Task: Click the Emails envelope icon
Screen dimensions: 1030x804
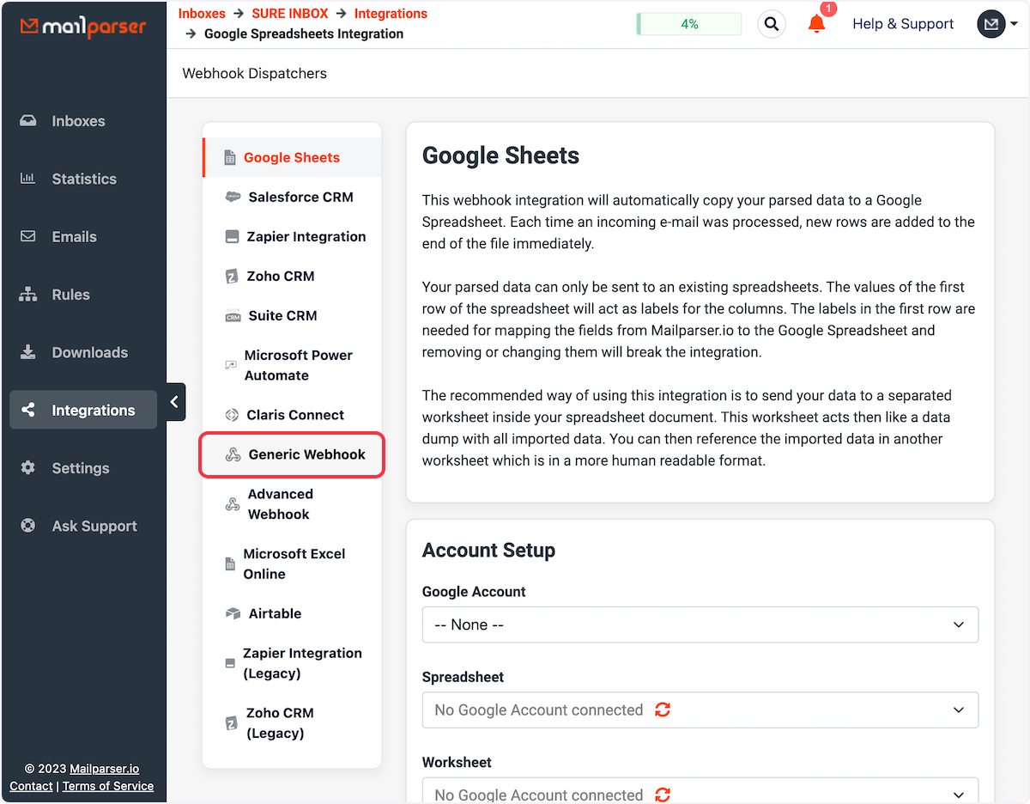Action: [28, 236]
